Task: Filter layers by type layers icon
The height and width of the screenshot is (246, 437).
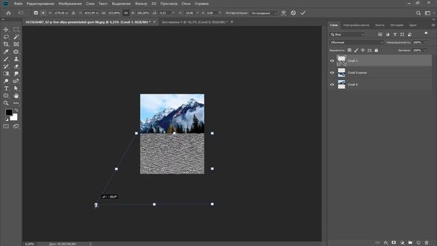Action: (x=395, y=34)
